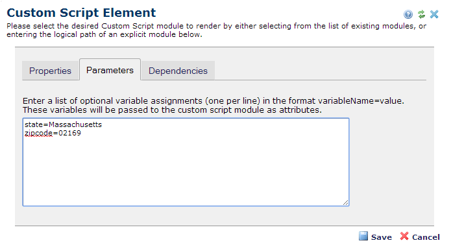Click the 'Please select the desired' description text

53,26
